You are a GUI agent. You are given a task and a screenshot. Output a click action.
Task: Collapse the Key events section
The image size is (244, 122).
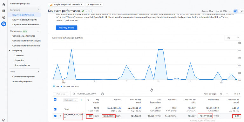38,10
